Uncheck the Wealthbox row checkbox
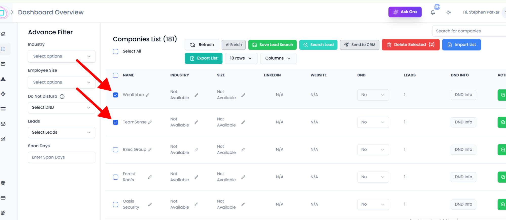 point(116,95)
